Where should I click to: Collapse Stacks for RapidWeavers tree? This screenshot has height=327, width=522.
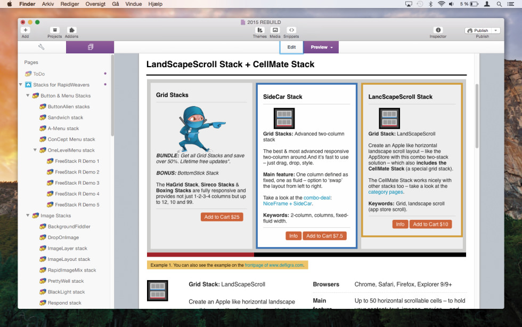pyautogui.click(x=21, y=85)
